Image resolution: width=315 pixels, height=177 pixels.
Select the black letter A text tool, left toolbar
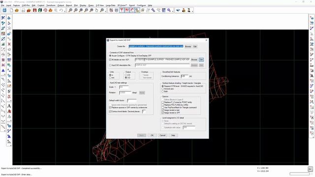click(x=9, y=106)
